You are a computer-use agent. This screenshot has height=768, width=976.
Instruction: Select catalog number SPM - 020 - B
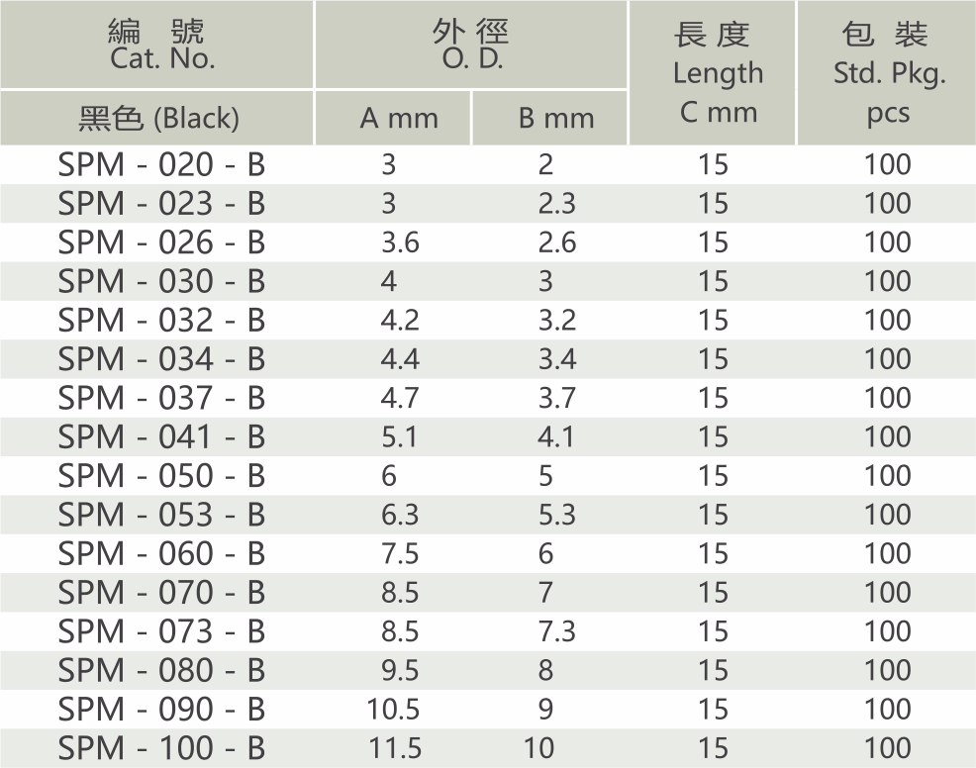pyautogui.click(x=161, y=165)
